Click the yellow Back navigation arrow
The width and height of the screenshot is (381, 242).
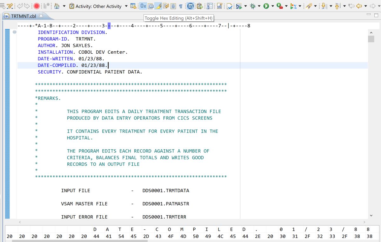[x=359, y=6]
